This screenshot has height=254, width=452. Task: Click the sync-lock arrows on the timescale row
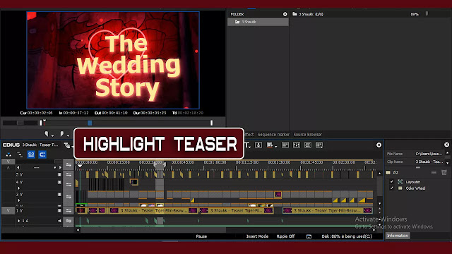[x=69, y=164]
